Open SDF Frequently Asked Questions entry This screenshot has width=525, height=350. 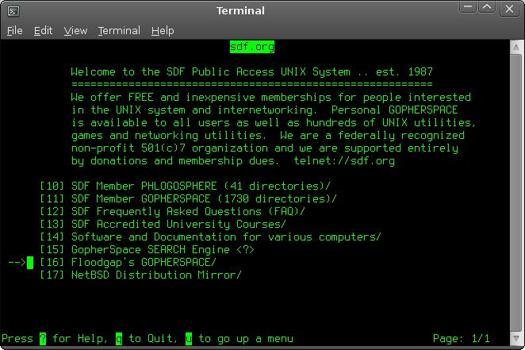(x=188, y=212)
